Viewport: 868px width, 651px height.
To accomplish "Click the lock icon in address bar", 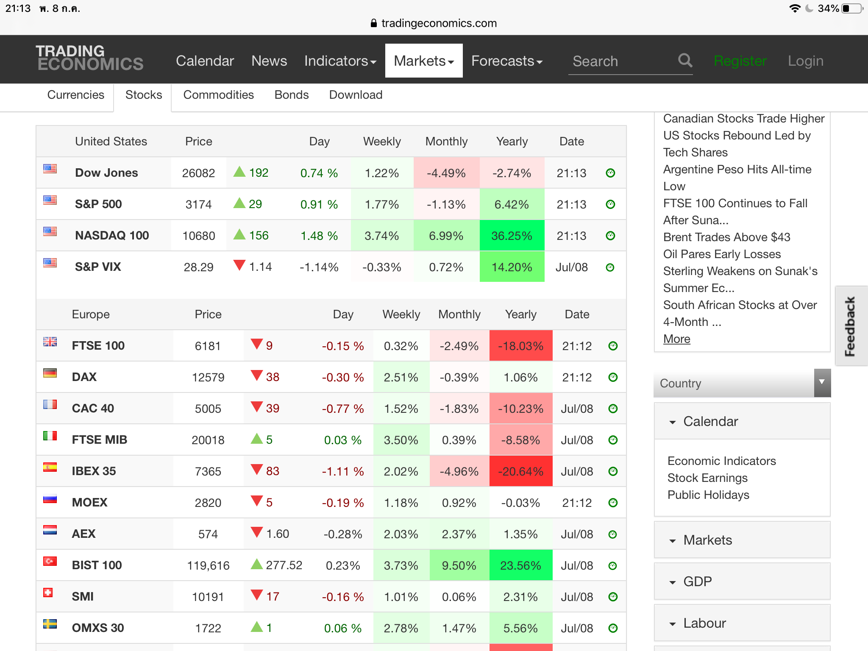I will click(x=373, y=23).
